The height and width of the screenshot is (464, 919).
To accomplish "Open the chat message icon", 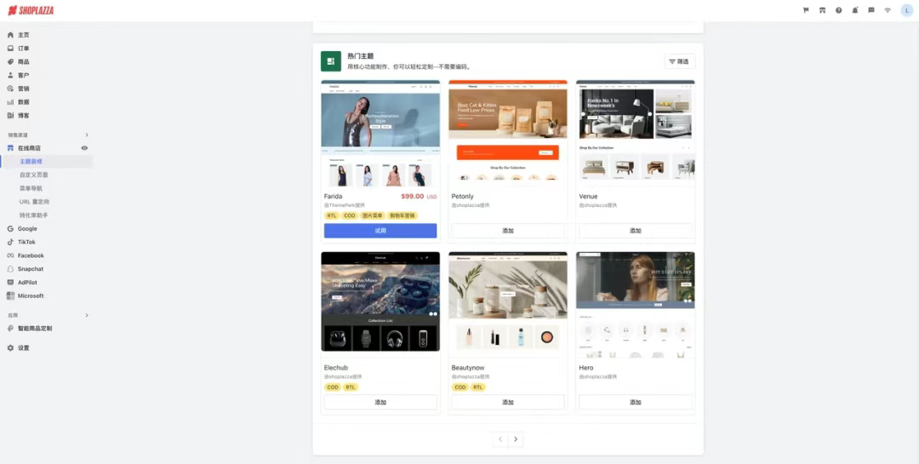I will click(870, 10).
